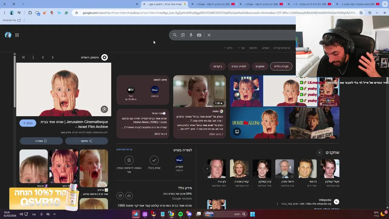This screenshot has width=389, height=219.
Task: Open Disney+ watch option
Action: coord(155,91)
